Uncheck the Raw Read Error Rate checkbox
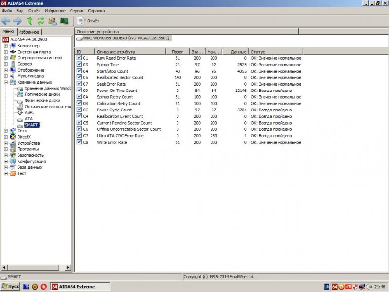This screenshot has height=292, width=389. pos(79,58)
